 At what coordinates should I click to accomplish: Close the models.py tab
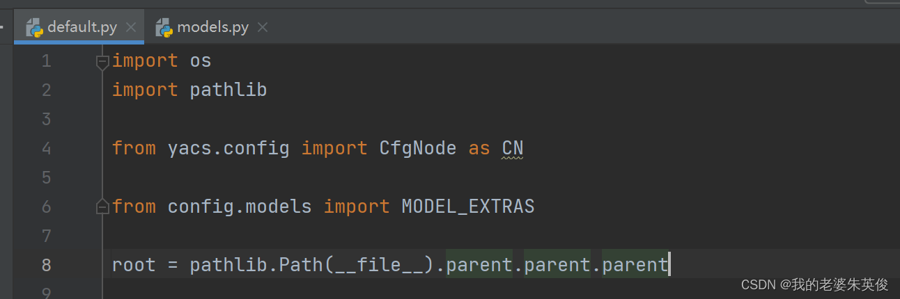tap(263, 28)
